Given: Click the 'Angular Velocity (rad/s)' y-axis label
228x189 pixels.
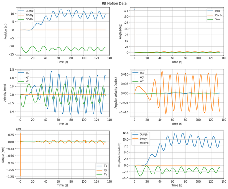Looking at the screenshot, I should (x=116, y=93).
